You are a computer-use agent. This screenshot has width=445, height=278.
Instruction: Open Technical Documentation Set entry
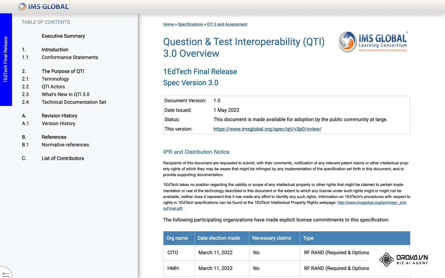(x=74, y=102)
